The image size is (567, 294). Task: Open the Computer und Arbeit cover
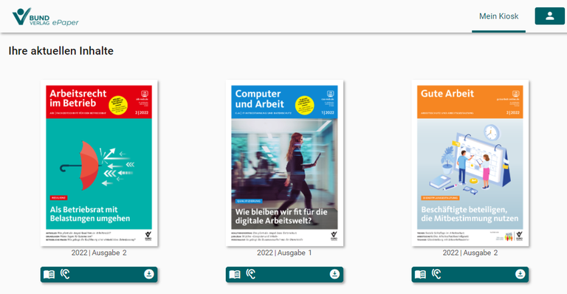point(284,163)
